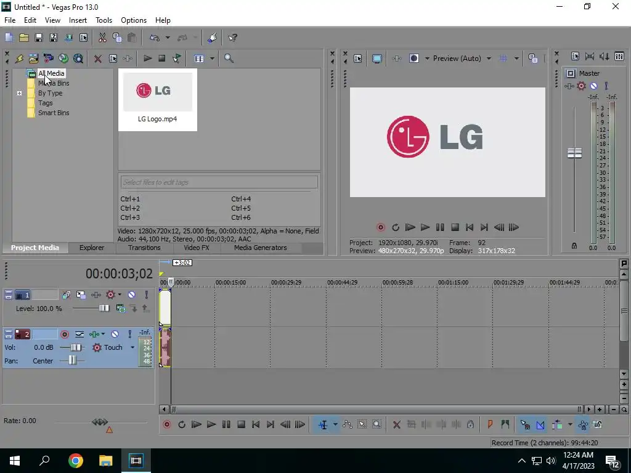The width and height of the screenshot is (631, 473).
Task: Open the File menu
Action: tap(10, 20)
